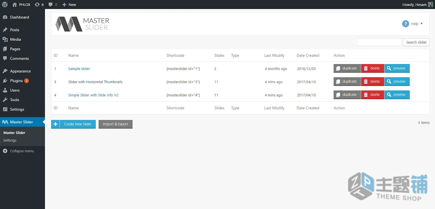Delete Slider with Horizontal Thumbnails
Image resolution: width=435 pixels, height=209 pixels.
point(372,81)
